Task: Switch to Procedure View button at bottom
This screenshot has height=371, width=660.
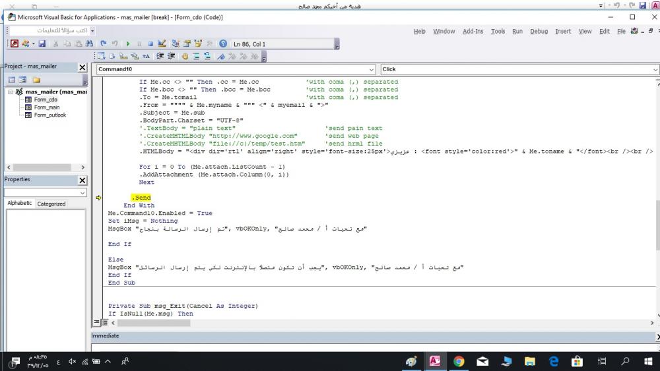Action: click(x=96, y=323)
